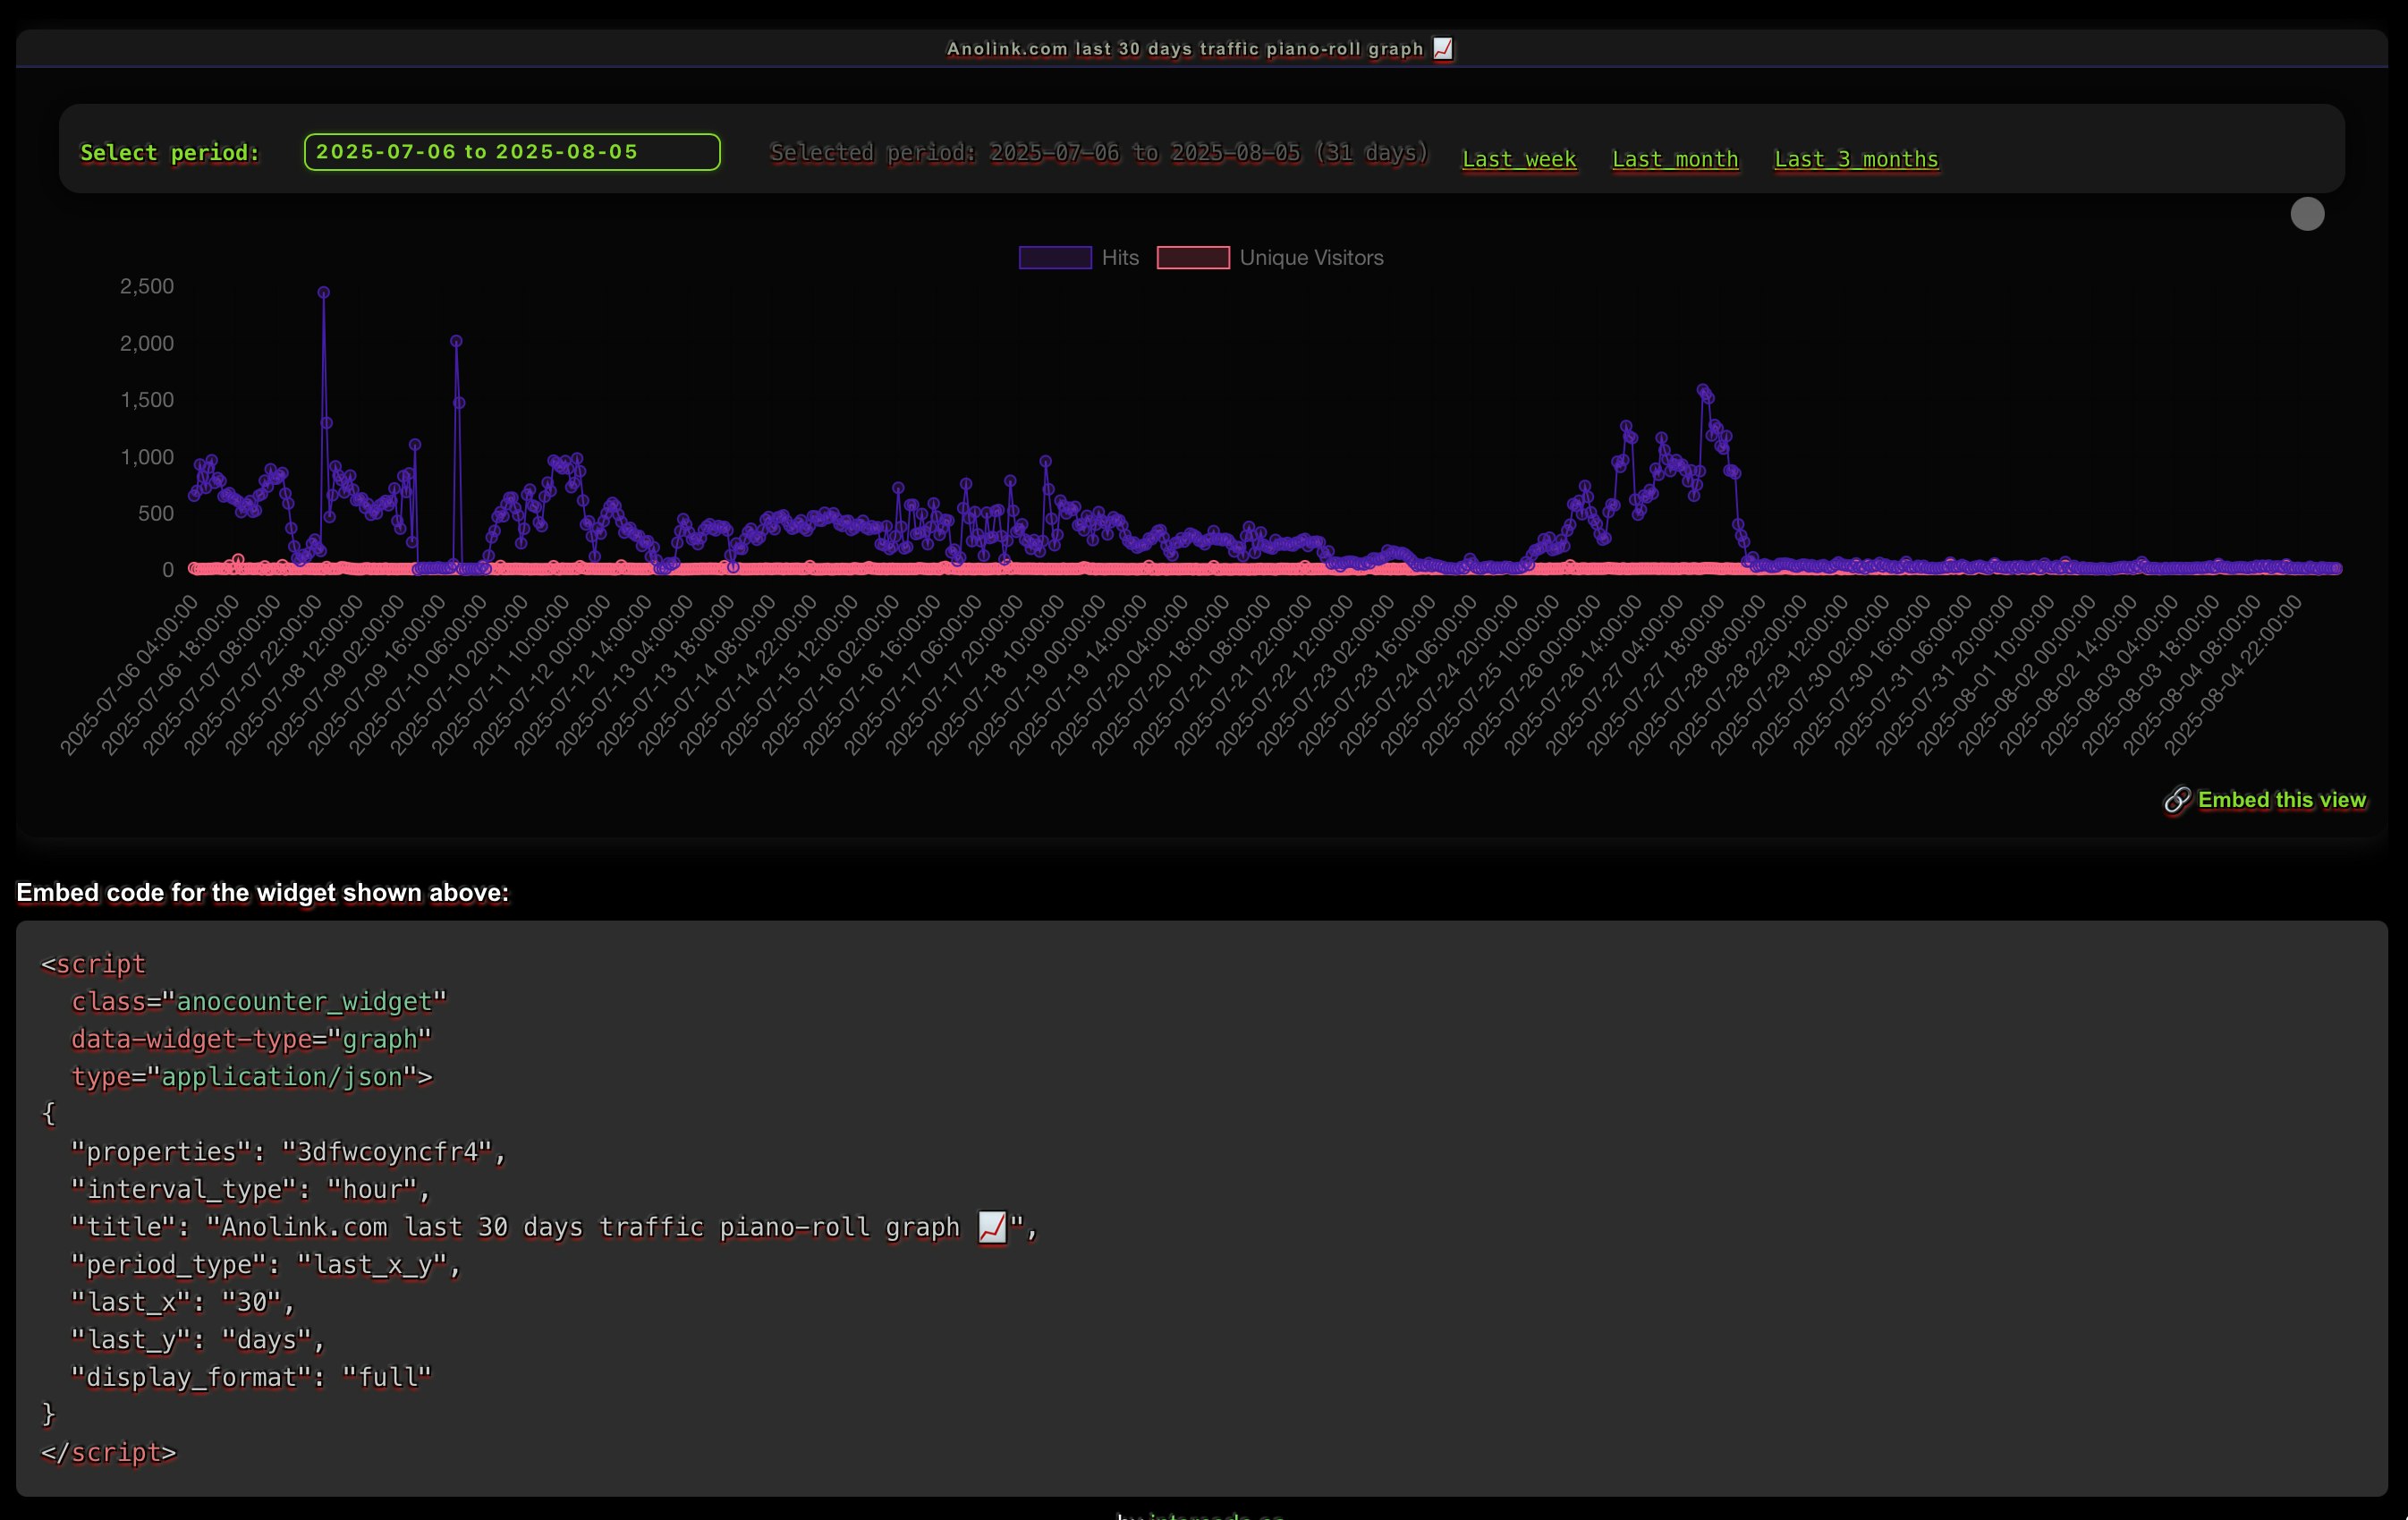
Task: Click the chart emoji icon in widget title
Action: tap(1442, 49)
